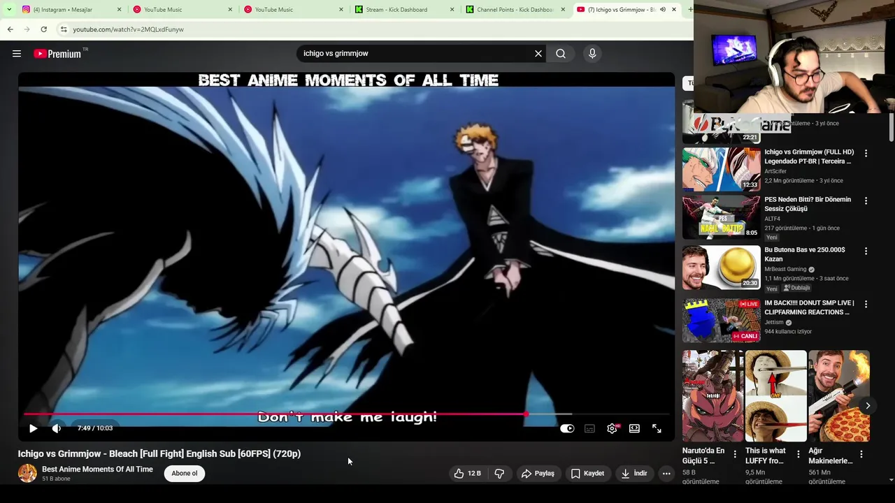Toggle the autoplay switch in player
The height and width of the screenshot is (503, 895).
(x=567, y=429)
